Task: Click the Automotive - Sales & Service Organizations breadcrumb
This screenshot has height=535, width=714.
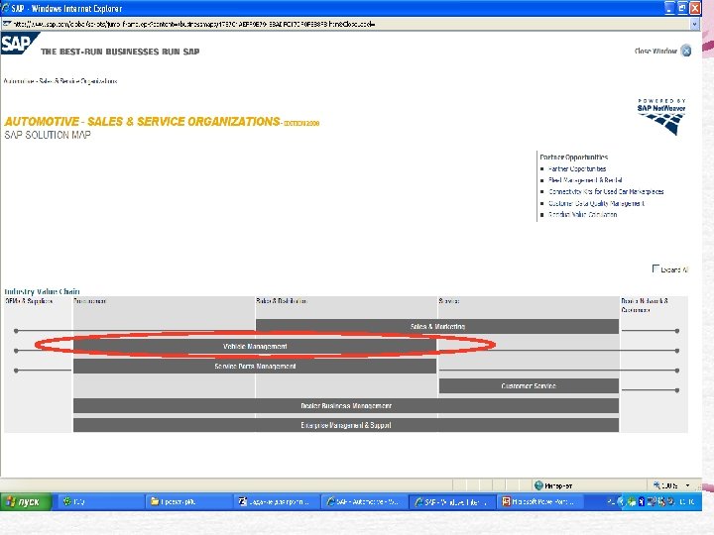Action: coord(60,81)
